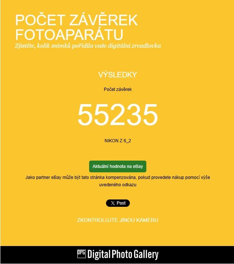The width and height of the screenshot is (234, 264).
Task: Click the VÝSLEDKY results heading
Action: pyautogui.click(x=118, y=75)
